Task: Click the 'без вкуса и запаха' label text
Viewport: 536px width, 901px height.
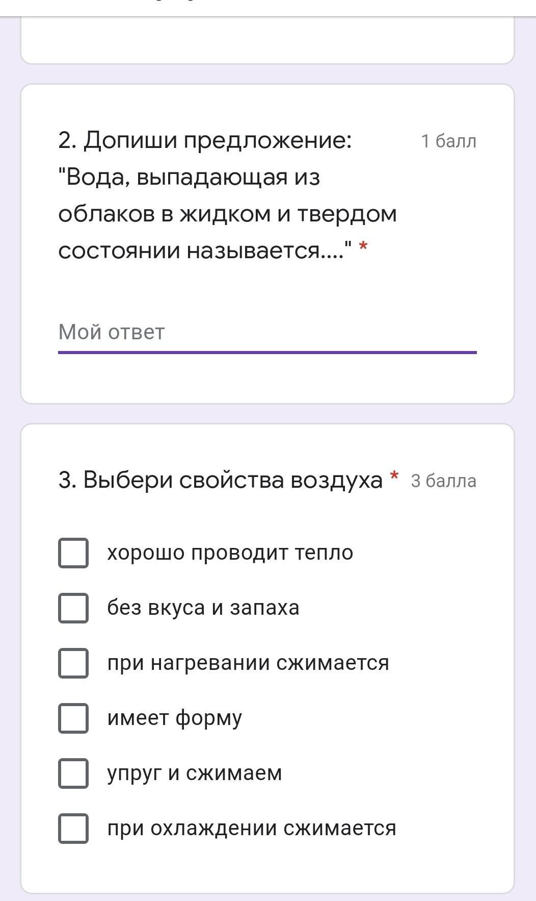Action: coord(203,608)
